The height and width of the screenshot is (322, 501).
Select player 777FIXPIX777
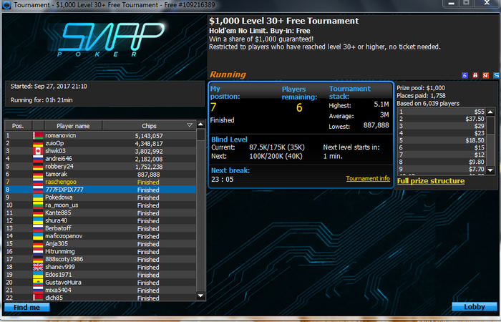100,190
